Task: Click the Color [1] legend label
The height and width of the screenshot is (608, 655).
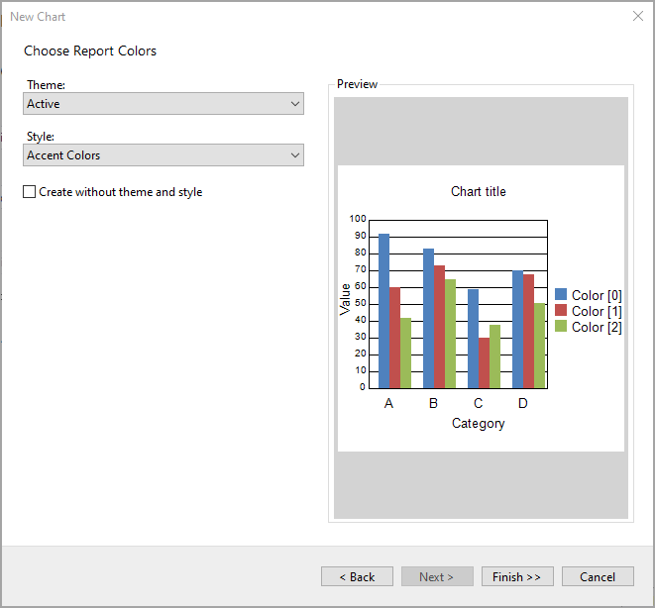Action: (x=597, y=311)
